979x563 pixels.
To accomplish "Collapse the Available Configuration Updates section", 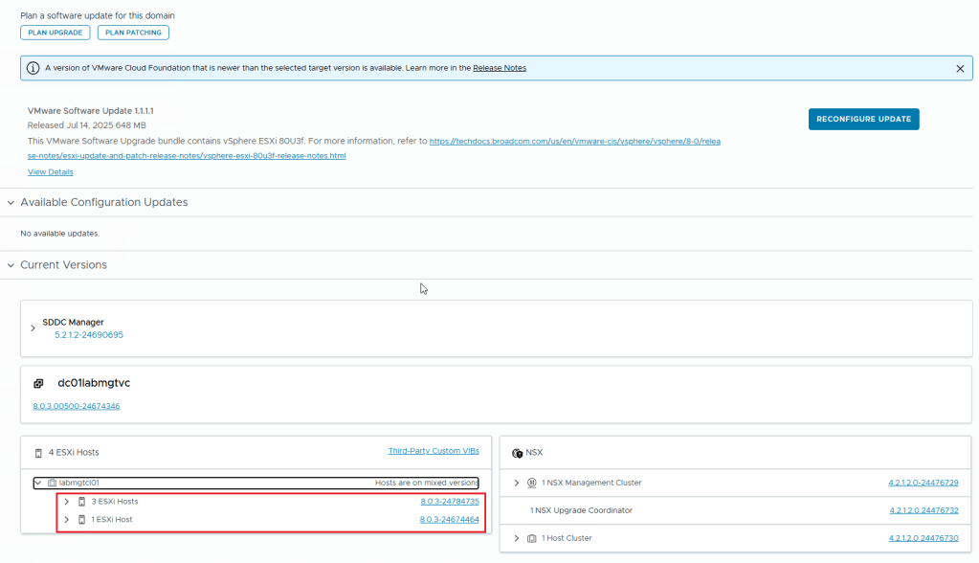I will 11,203.
